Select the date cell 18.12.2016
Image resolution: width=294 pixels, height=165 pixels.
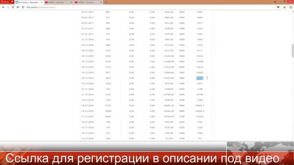[x=88, y=111]
